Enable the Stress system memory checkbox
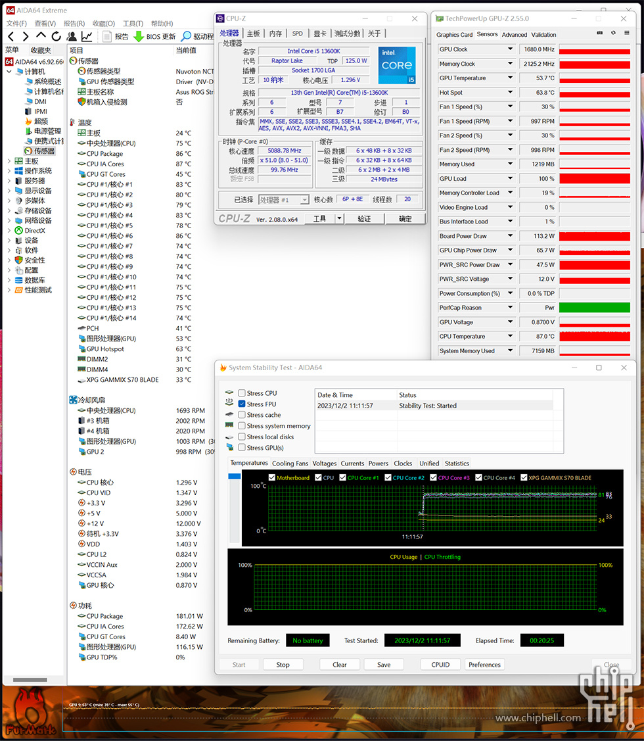The image size is (644, 741). click(242, 426)
